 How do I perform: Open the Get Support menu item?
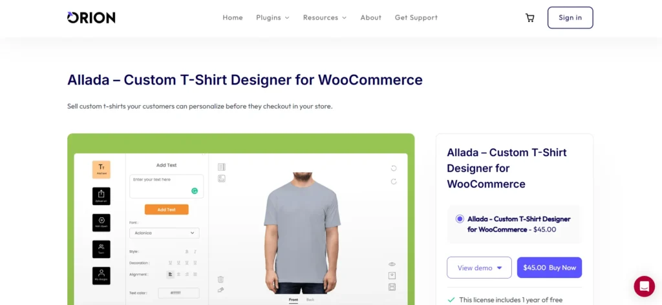point(416,17)
